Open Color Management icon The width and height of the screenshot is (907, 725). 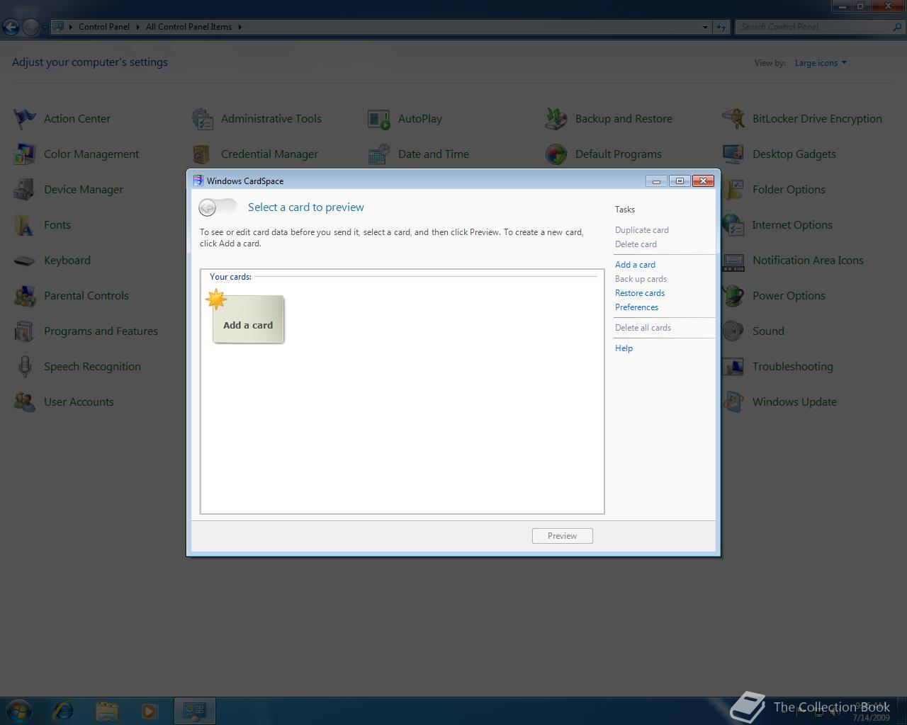(x=25, y=154)
